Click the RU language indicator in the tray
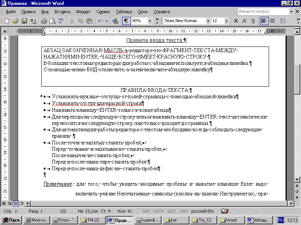Viewport: 301px width, 225px height. [x=281, y=220]
